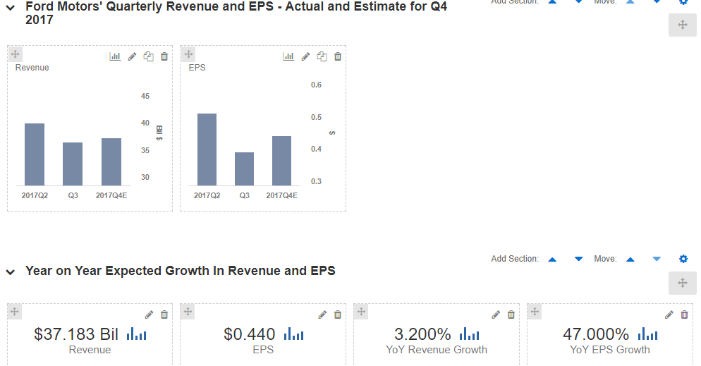Grab move handle on $37.183 Bil Revenue card

point(15,312)
